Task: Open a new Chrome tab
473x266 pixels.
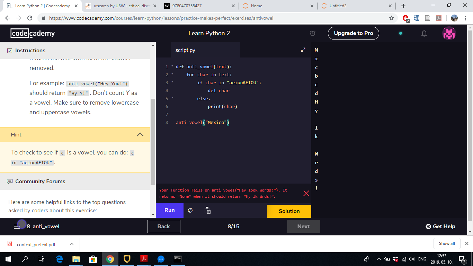Action: tap(403, 6)
